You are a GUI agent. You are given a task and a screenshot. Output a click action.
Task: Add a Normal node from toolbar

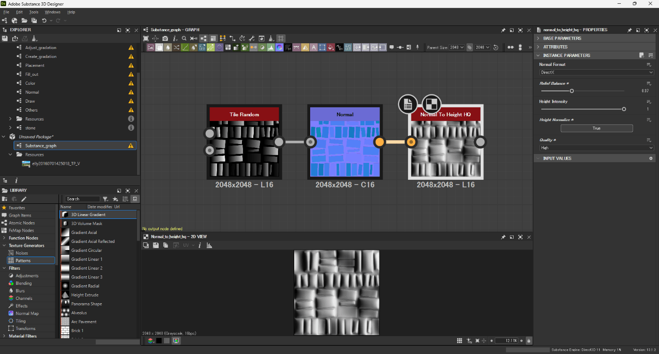[279, 47]
